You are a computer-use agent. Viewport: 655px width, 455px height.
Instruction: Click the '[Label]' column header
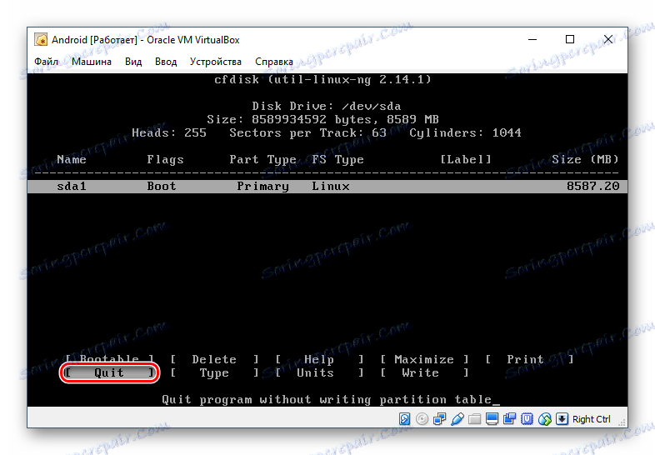tap(466, 160)
